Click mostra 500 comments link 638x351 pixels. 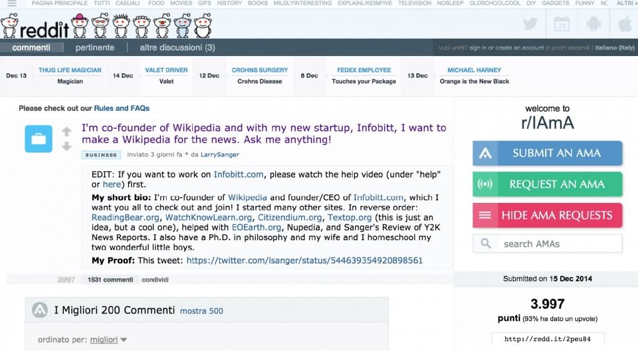(x=202, y=310)
